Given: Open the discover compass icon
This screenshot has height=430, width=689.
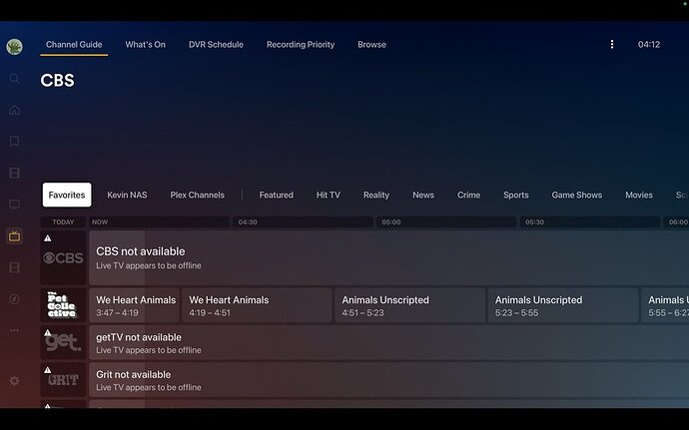Looking at the screenshot, I should coord(15,299).
